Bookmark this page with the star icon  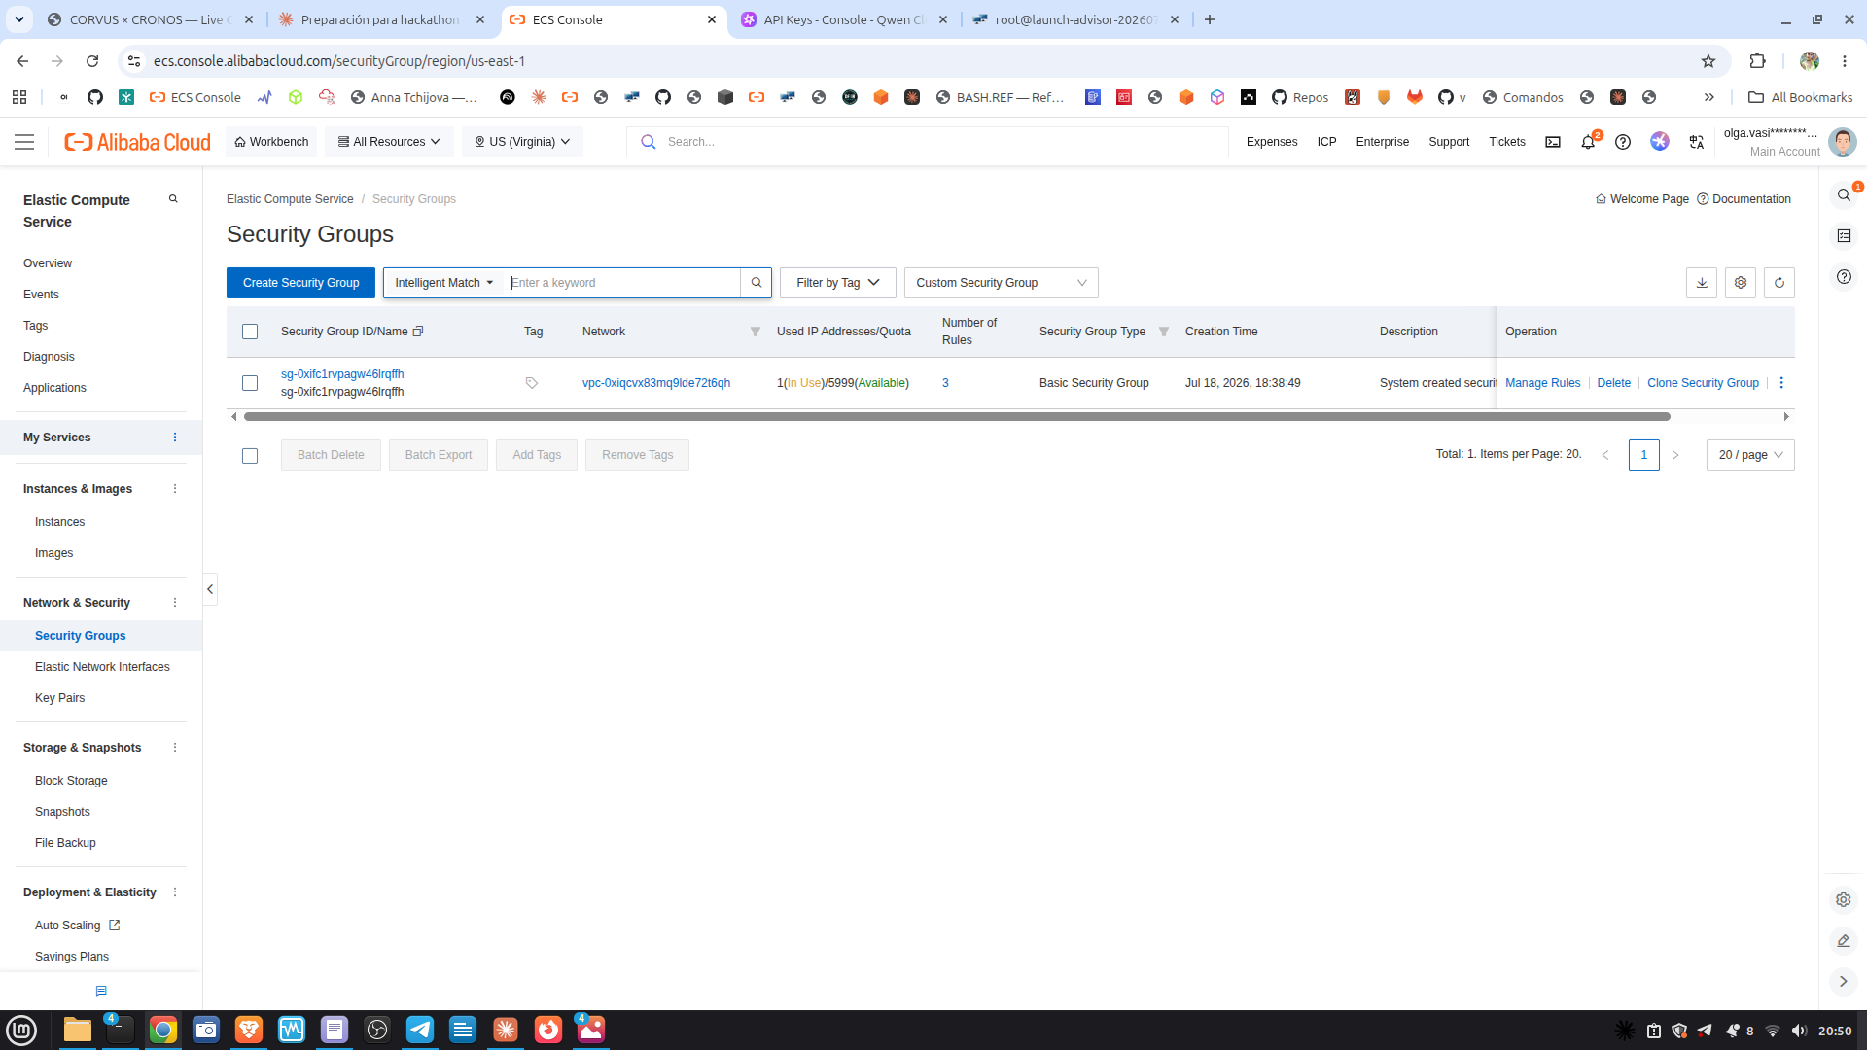point(1708,61)
